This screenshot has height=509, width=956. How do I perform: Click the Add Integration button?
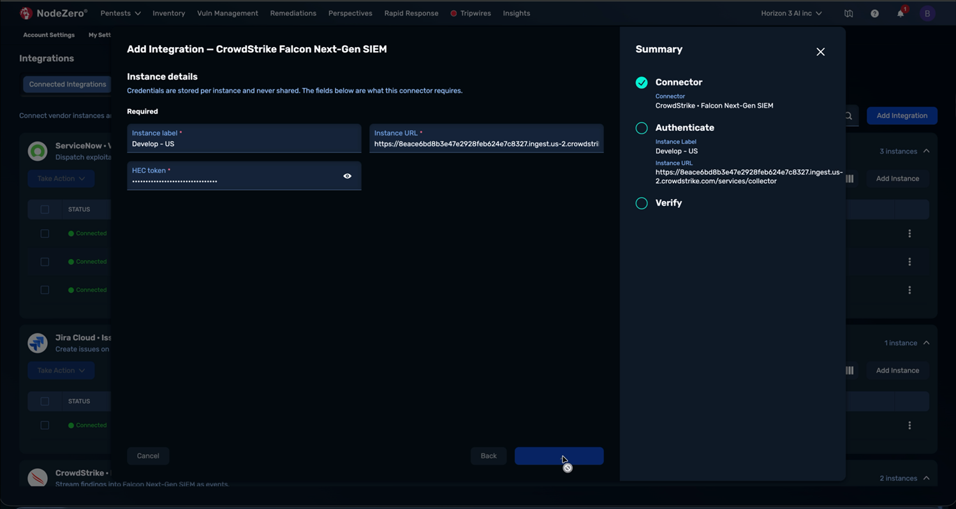902,115
